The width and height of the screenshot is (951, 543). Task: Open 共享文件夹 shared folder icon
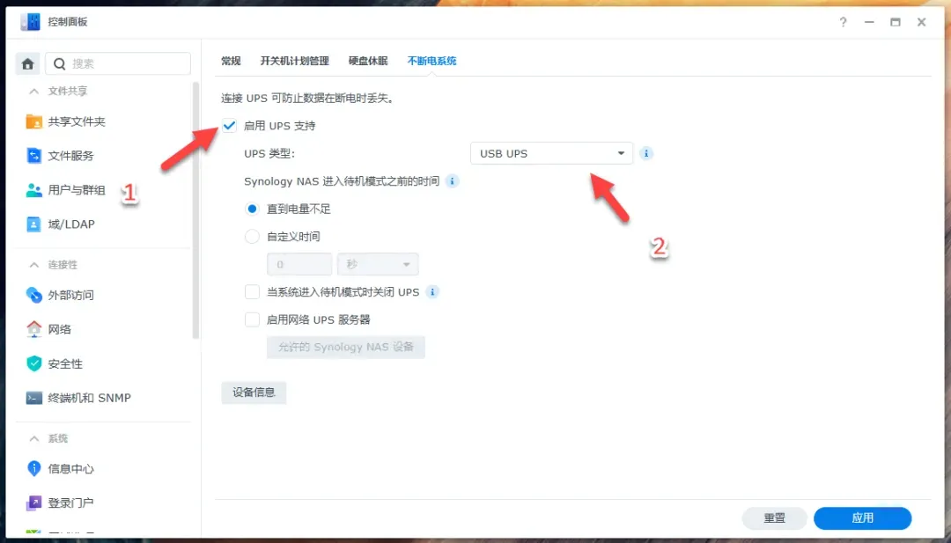click(x=34, y=121)
